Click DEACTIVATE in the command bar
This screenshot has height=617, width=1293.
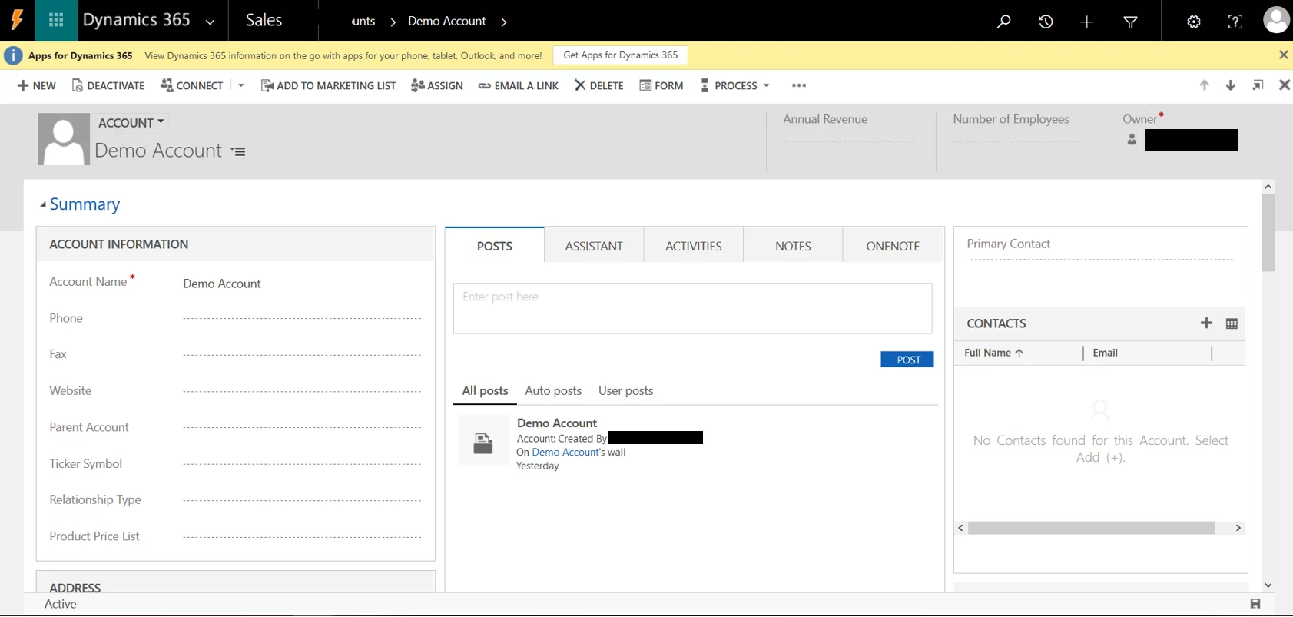(108, 85)
